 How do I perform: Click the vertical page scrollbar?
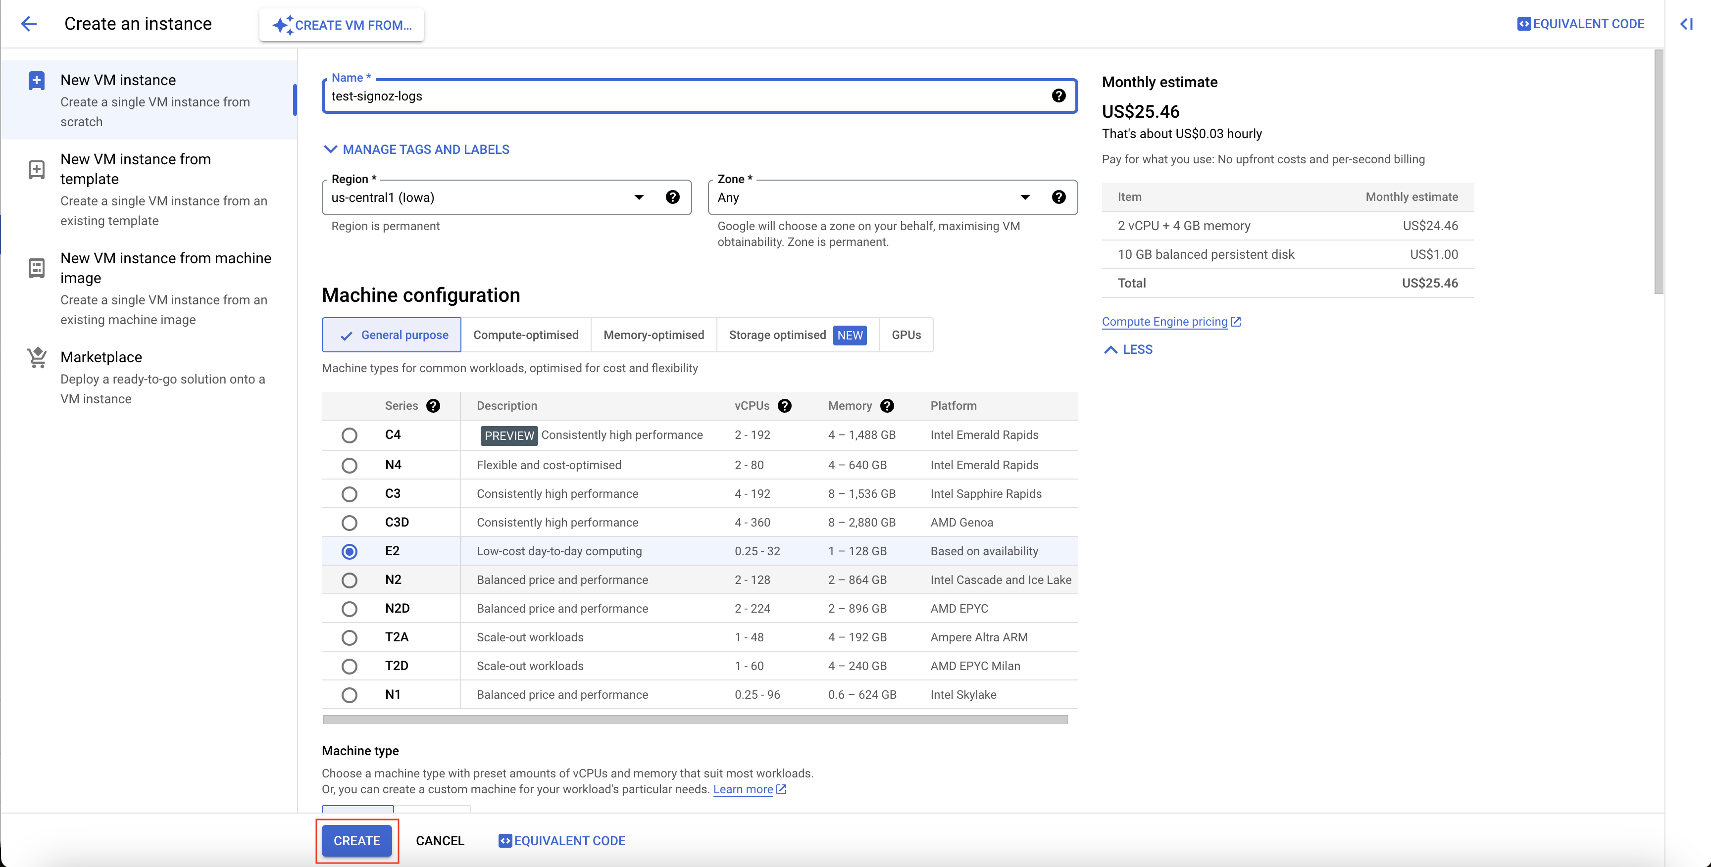1659,171
